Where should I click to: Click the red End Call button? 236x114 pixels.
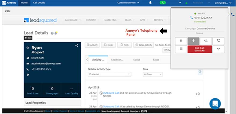(x=199, y=49)
